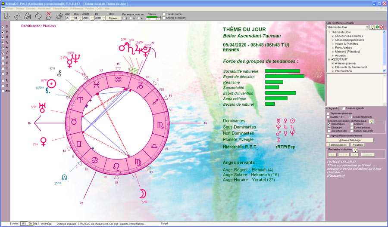Toggle the Afficher les maisons checkbox
The image size is (388, 227).
click(x=164, y=18)
